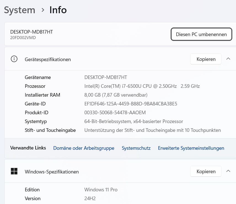Click the breadcrumb chevron separator
This screenshot has height=204, width=236.
pyautogui.click(x=43, y=10)
